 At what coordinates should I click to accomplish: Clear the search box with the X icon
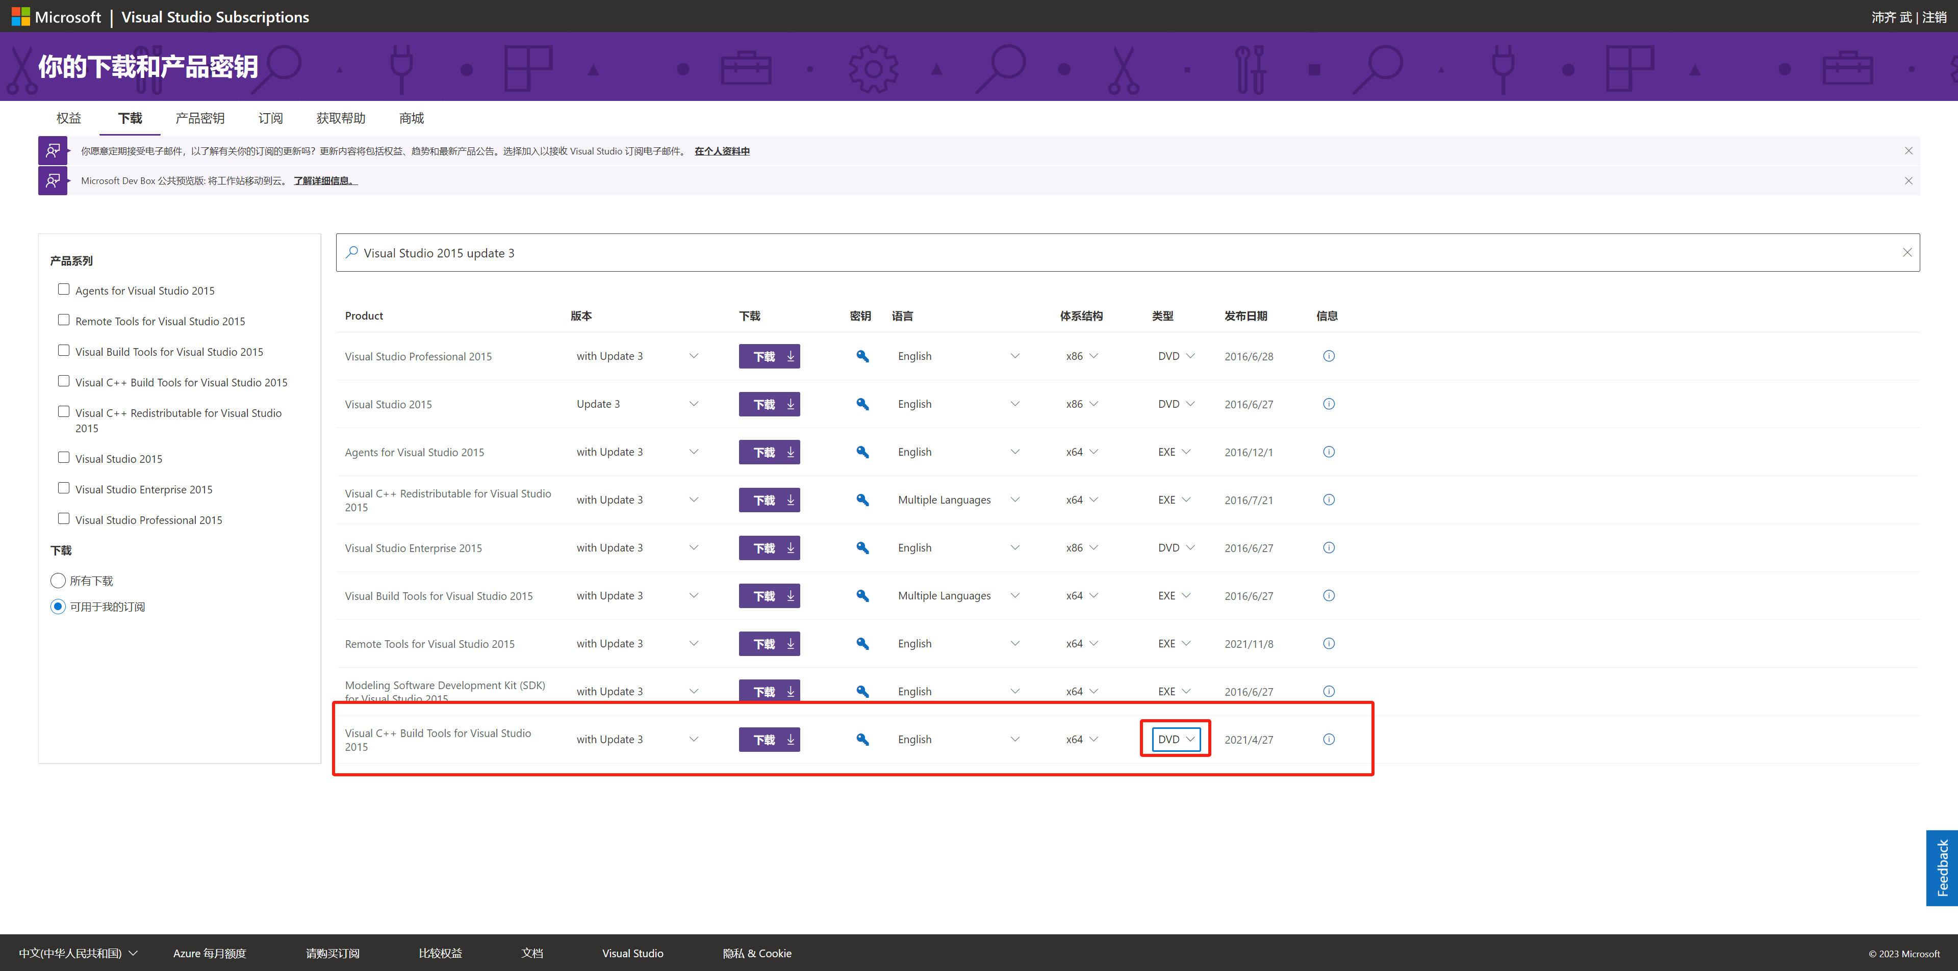1906,252
